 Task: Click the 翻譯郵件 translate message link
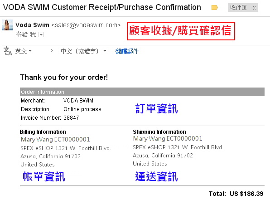tap(127, 51)
